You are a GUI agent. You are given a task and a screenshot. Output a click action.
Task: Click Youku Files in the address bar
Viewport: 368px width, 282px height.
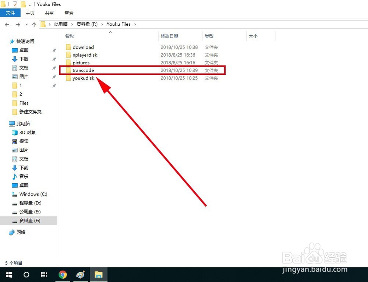pyautogui.click(x=118, y=24)
